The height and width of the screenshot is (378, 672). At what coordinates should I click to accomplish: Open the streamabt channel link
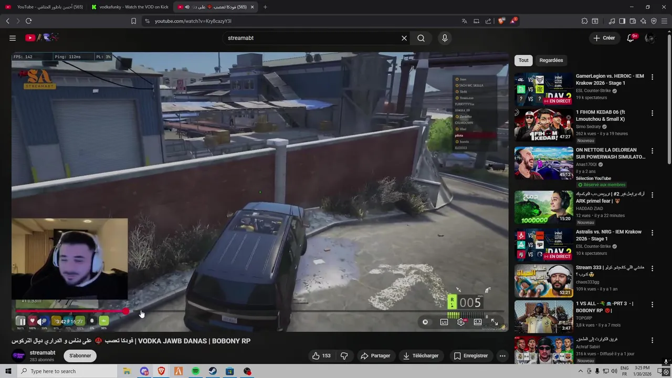43,353
